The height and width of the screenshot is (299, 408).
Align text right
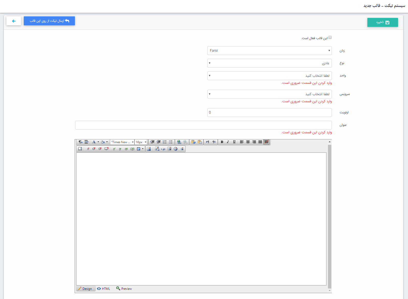coord(254,142)
